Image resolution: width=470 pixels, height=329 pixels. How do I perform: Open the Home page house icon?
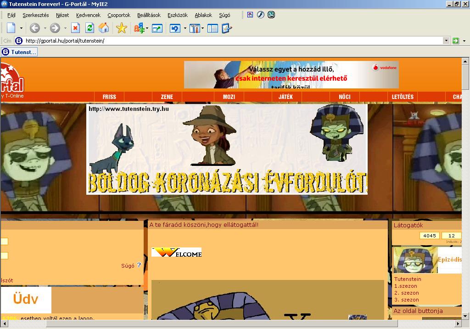[x=104, y=28]
